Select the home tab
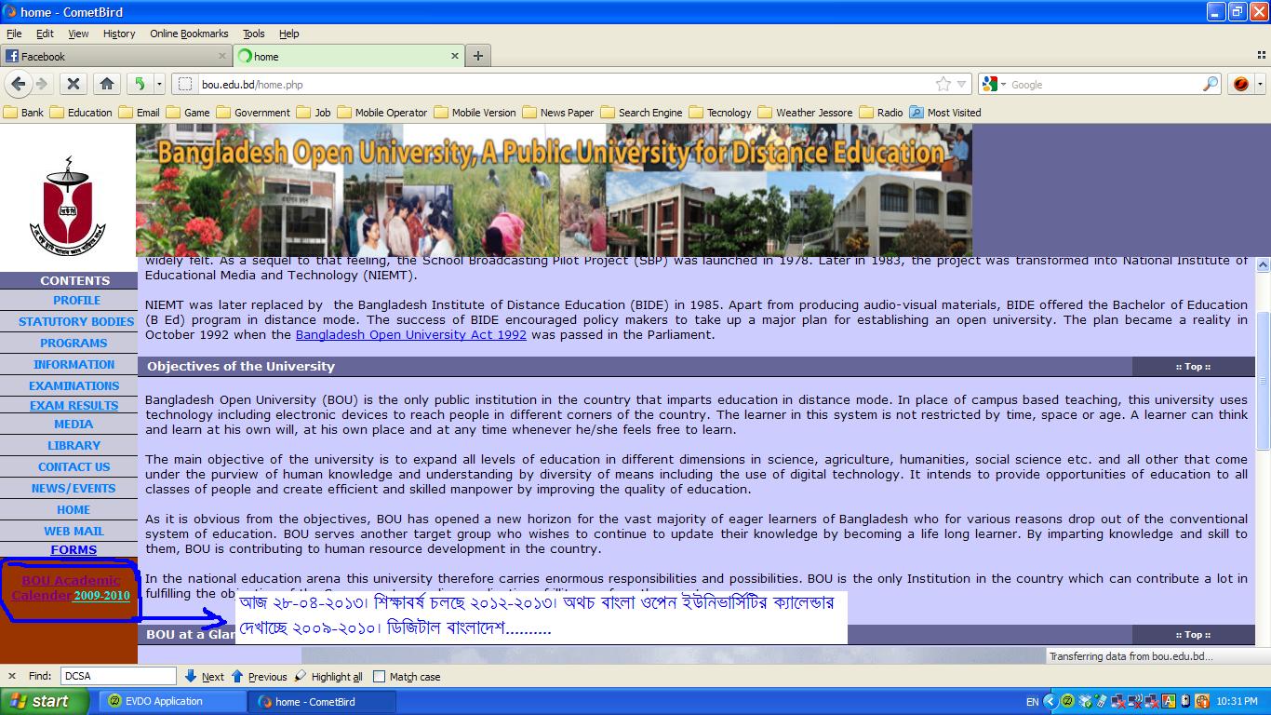The image size is (1271, 715). (x=349, y=56)
